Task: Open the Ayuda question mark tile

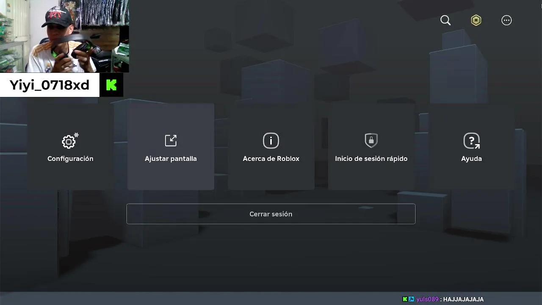Action: click(x=471, y=147)
